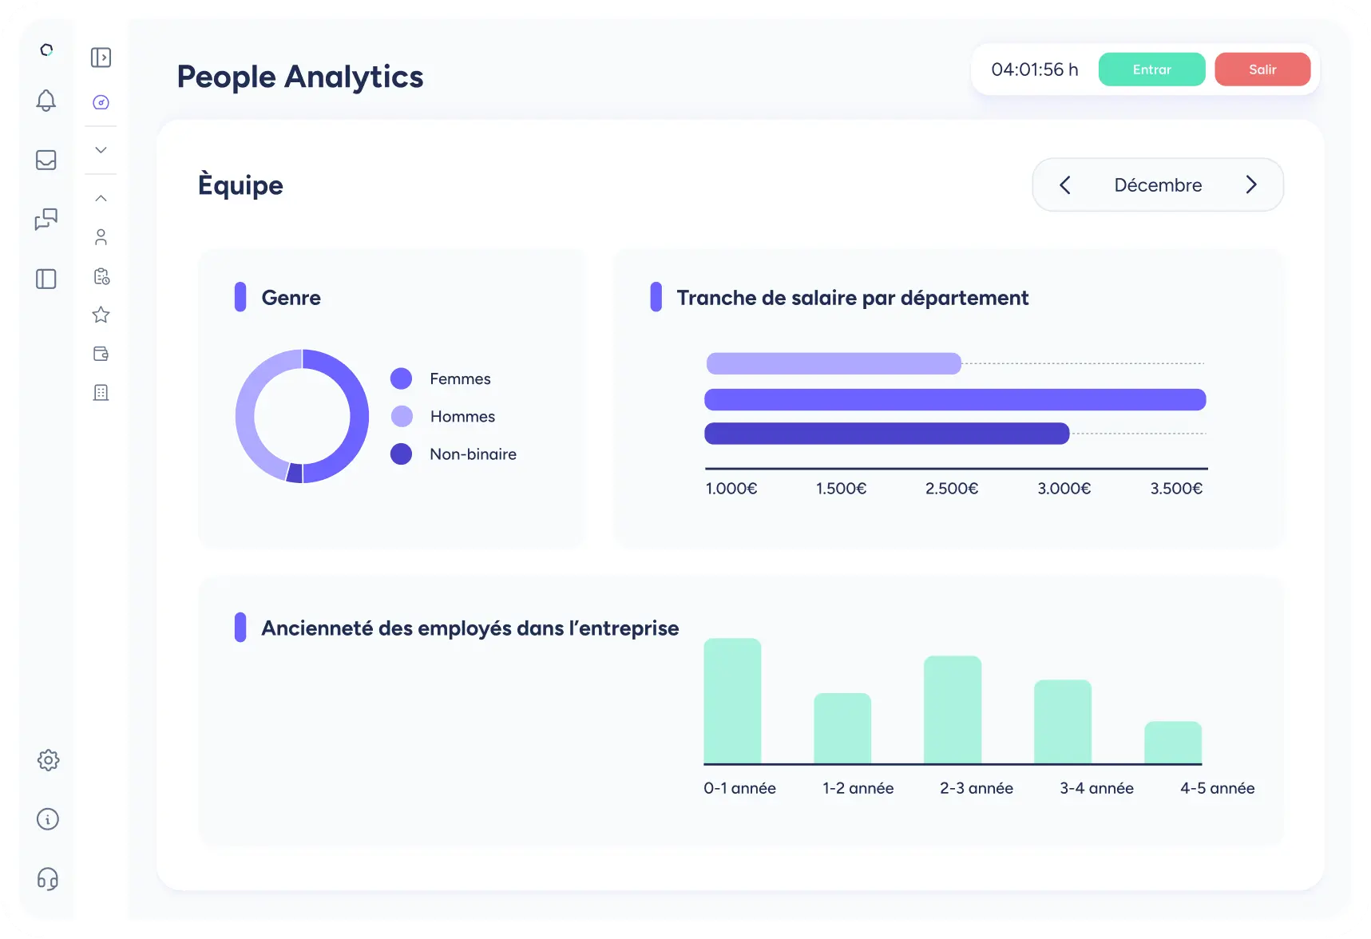1371x939 pixels.
Task: Click the info circle icon
Action: (x=48, y=819)
